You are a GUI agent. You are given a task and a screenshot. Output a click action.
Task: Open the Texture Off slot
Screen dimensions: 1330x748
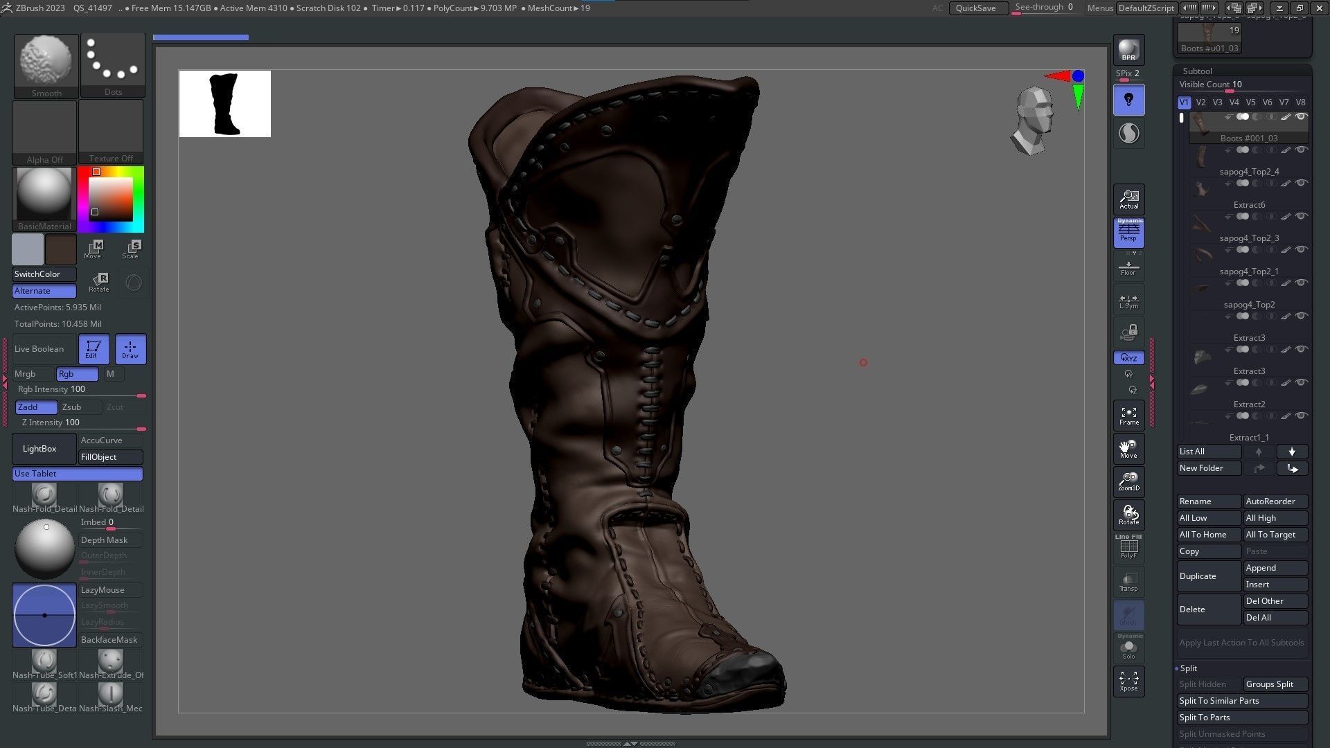[111, 132]
